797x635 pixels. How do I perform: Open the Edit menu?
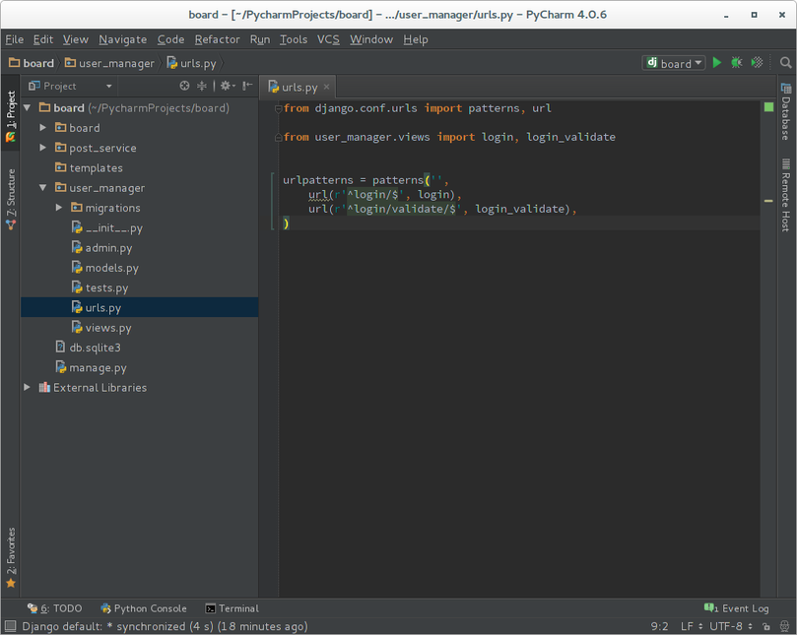click(43, 39)
